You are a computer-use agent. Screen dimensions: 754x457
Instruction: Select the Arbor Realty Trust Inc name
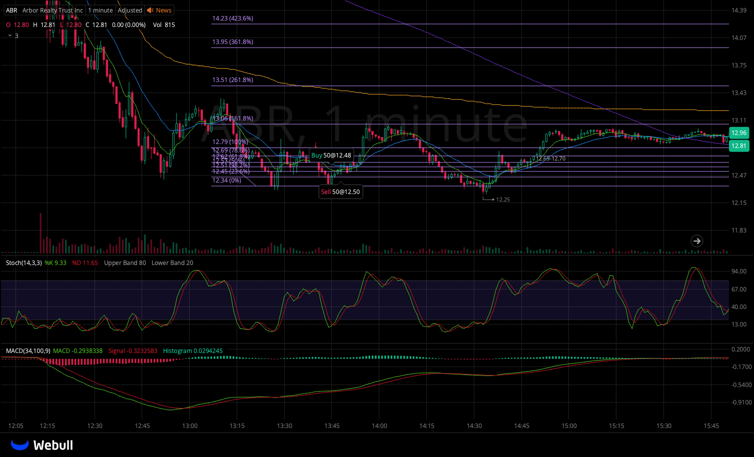pyautogui.click(x=53, y=10)
